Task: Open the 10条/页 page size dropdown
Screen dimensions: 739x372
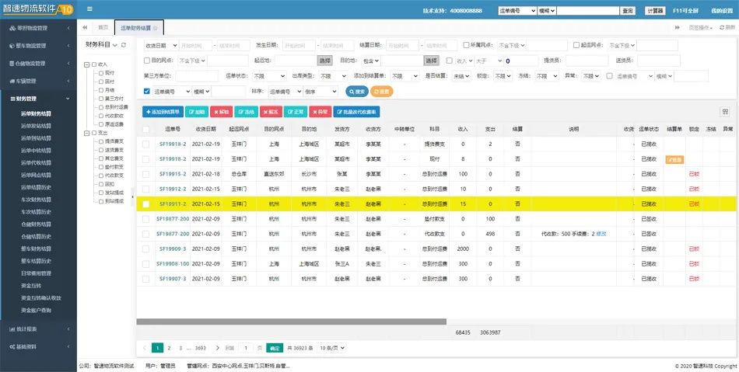Action: click(332, 348)
